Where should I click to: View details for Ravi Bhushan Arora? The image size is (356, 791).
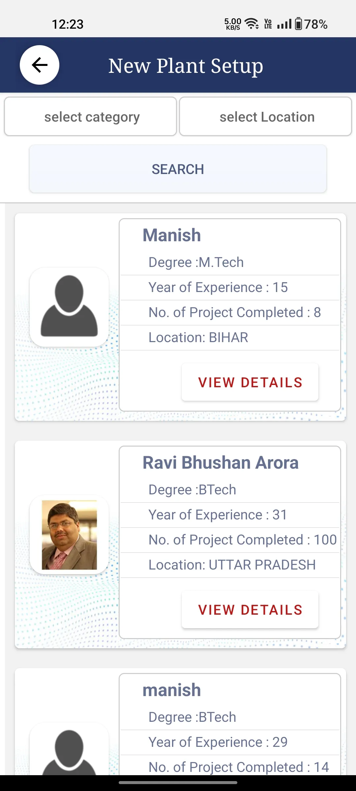click(250, 610)
